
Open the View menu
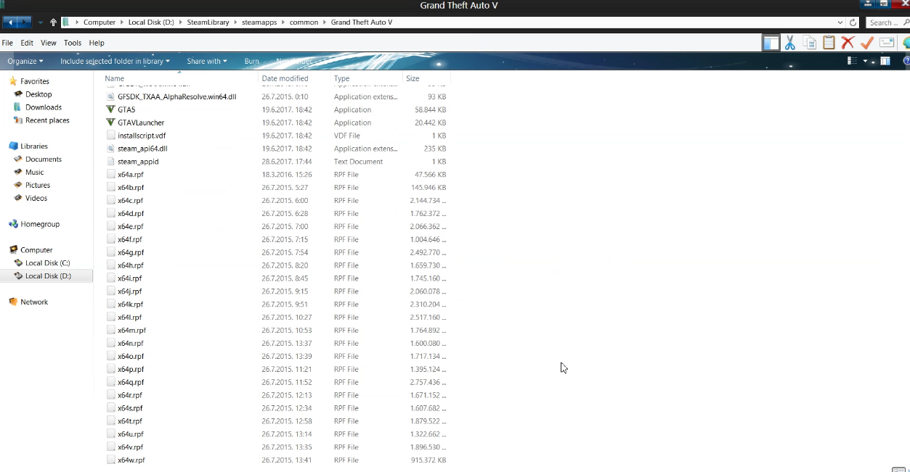(49, 43)
